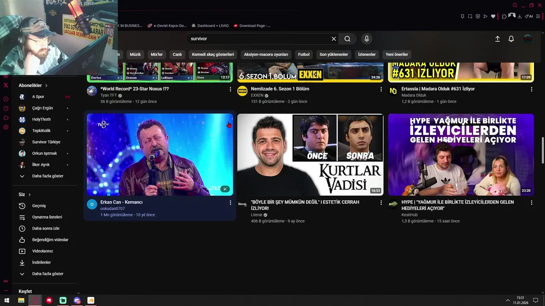Select the Canlı filter chip
Viewport: 545px width, 306px height.
[177, 54]
